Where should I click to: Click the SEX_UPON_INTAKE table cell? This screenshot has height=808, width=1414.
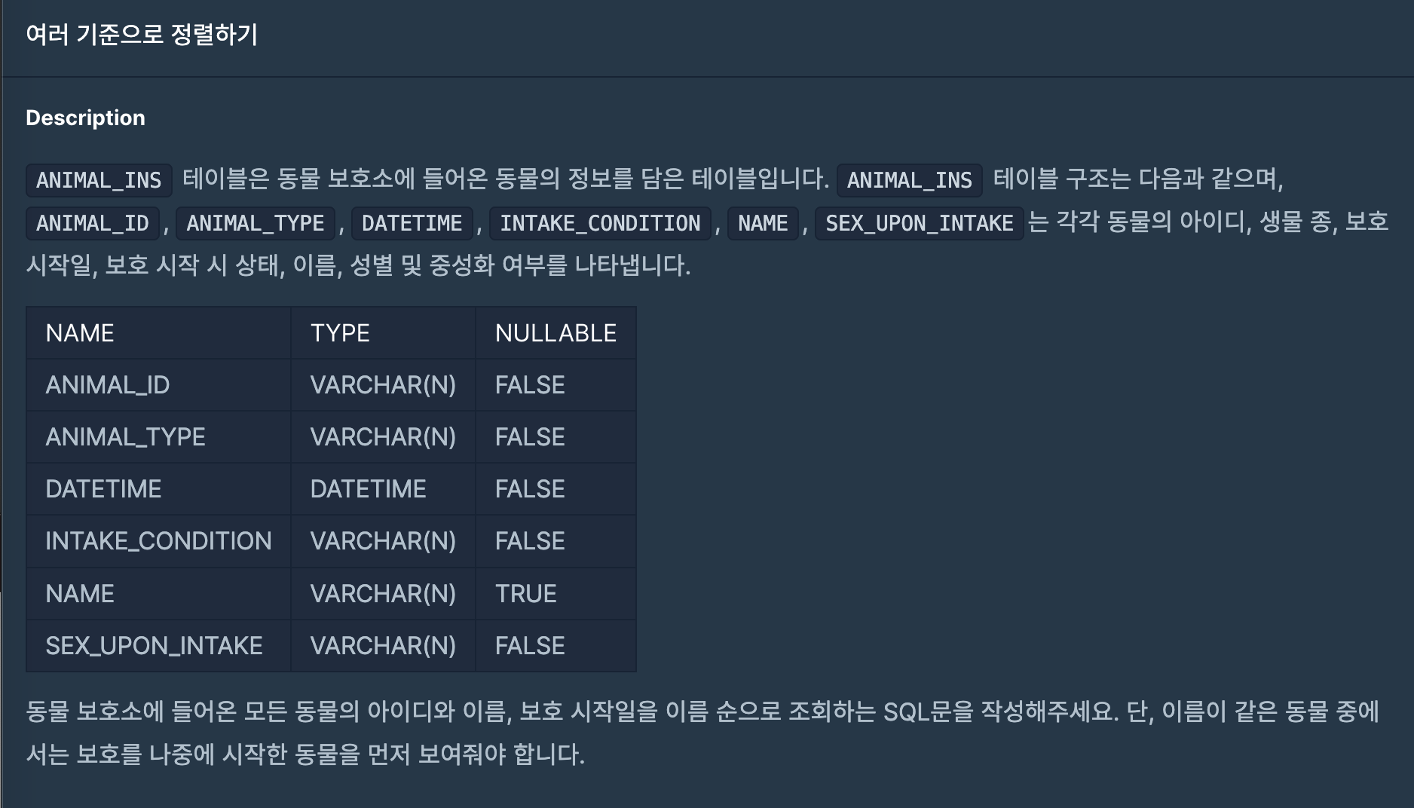point(154,646)
